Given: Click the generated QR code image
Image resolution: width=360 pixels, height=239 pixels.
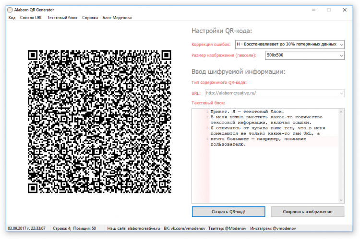Looking at the screenshot, I should (x=99, y=122).
